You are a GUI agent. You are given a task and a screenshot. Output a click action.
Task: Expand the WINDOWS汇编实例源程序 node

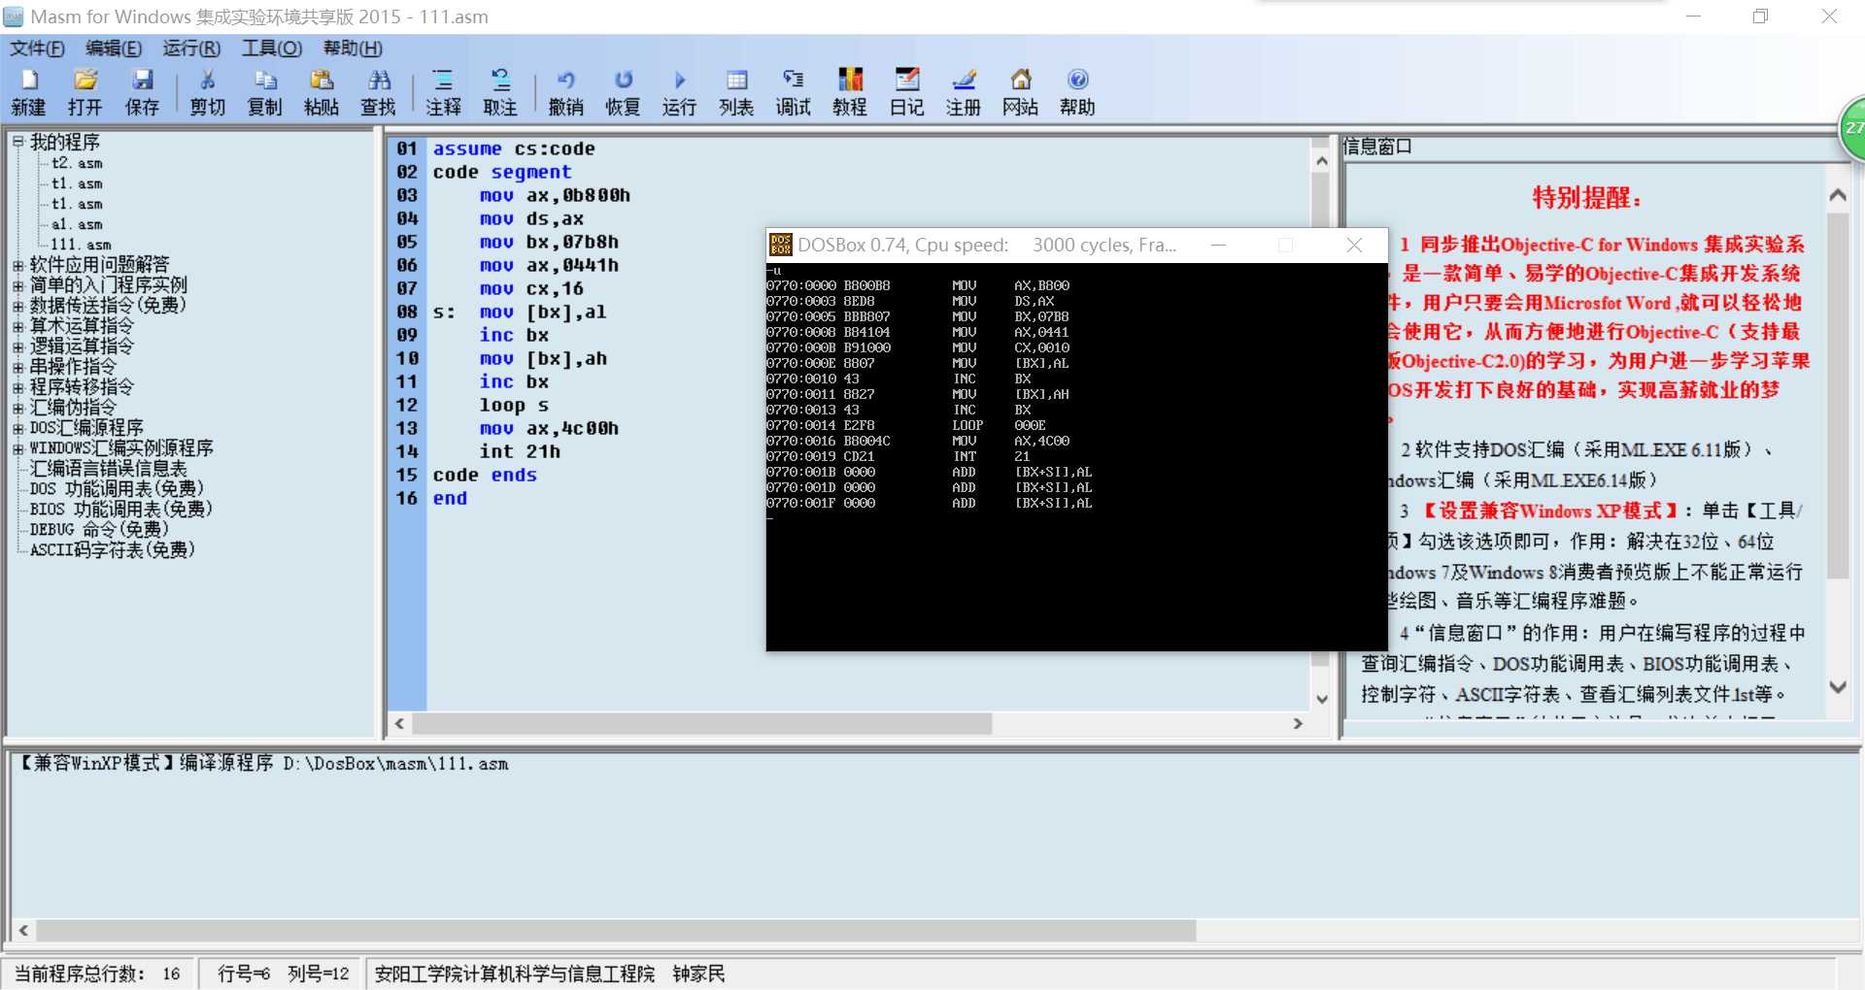17,448
